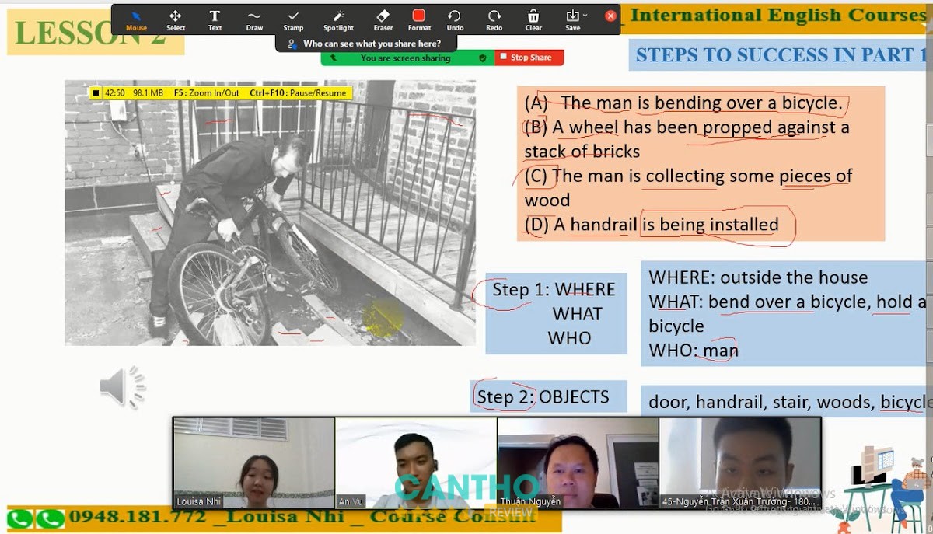The height and width of the screenshot is (534, 933).
Task: Click the green 'You are screen sharing' bar
Action: 407,58
